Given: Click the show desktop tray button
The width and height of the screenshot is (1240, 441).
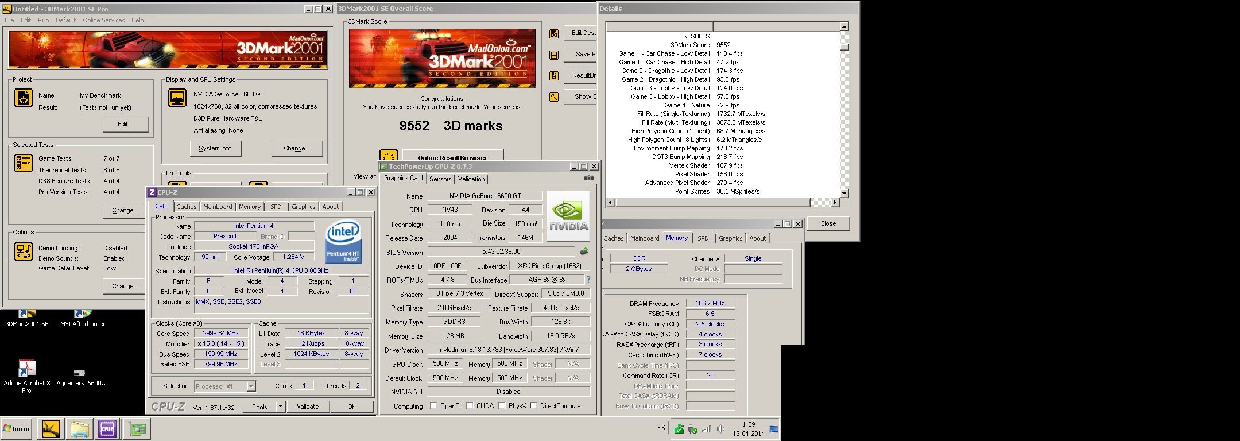Looking at the screenshot, I should coord(774,429).
